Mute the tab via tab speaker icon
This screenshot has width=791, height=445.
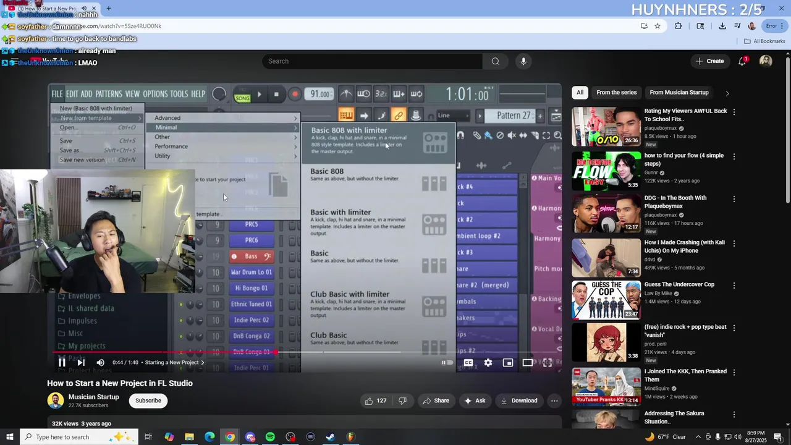[84, 9]
